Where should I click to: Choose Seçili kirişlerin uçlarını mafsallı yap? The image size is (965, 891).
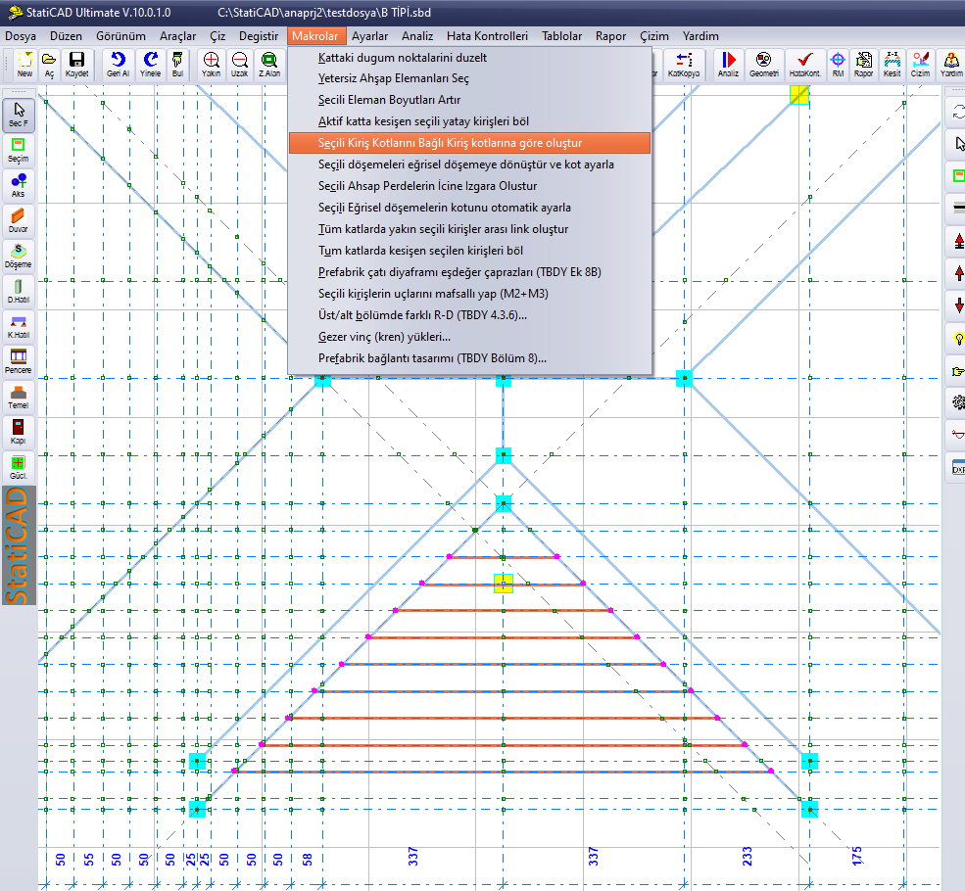pyautogui.click(x=469, y=294)
